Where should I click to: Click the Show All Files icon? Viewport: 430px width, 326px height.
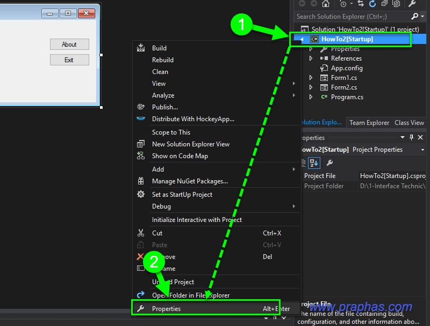[396, 4]
